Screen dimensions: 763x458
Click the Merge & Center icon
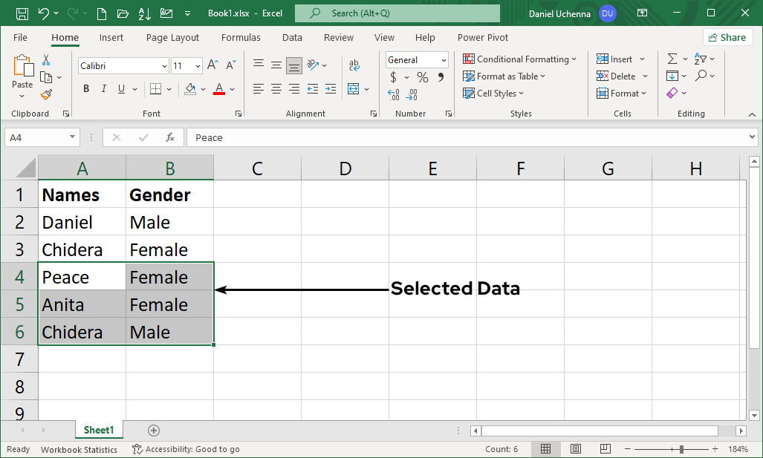point(354,88)
